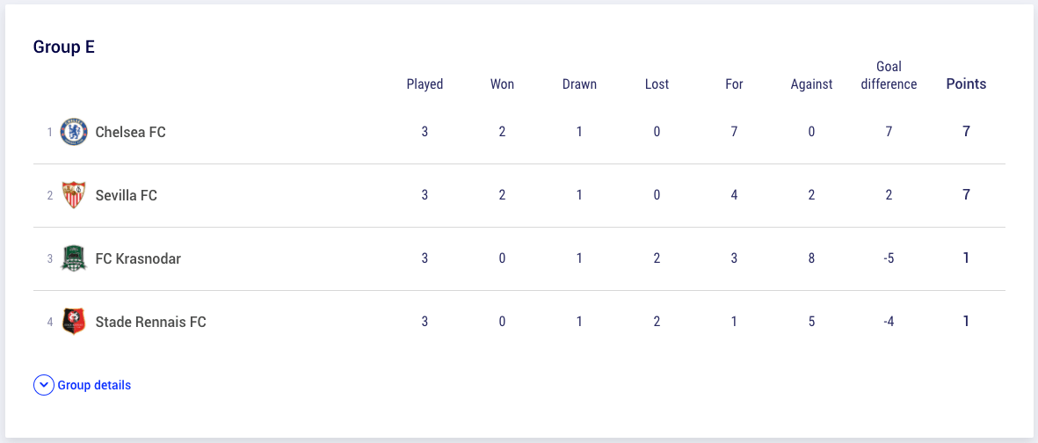Expand Group details with chevron icon

point(43,385)
